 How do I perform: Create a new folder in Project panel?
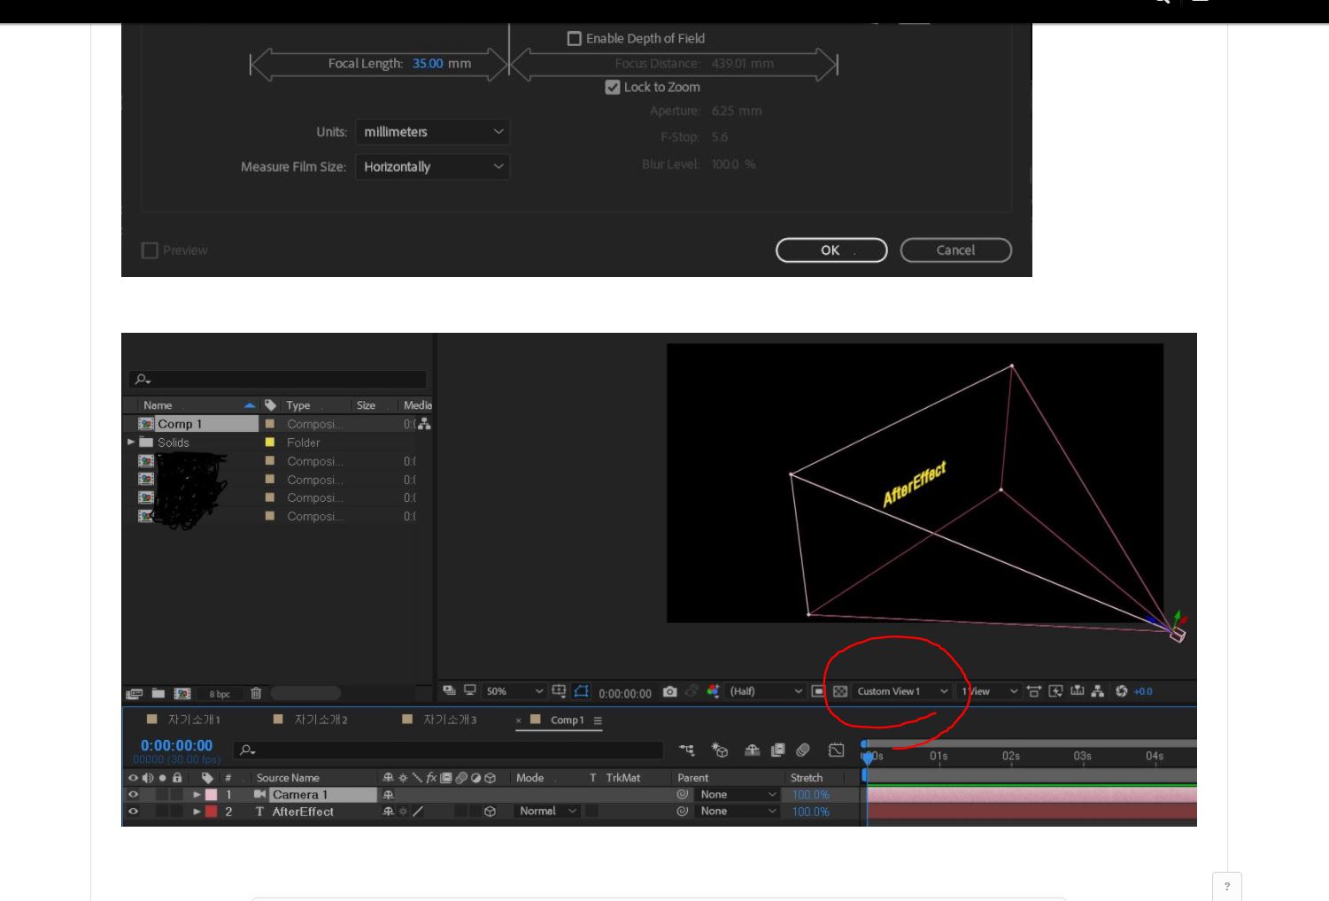158,693
